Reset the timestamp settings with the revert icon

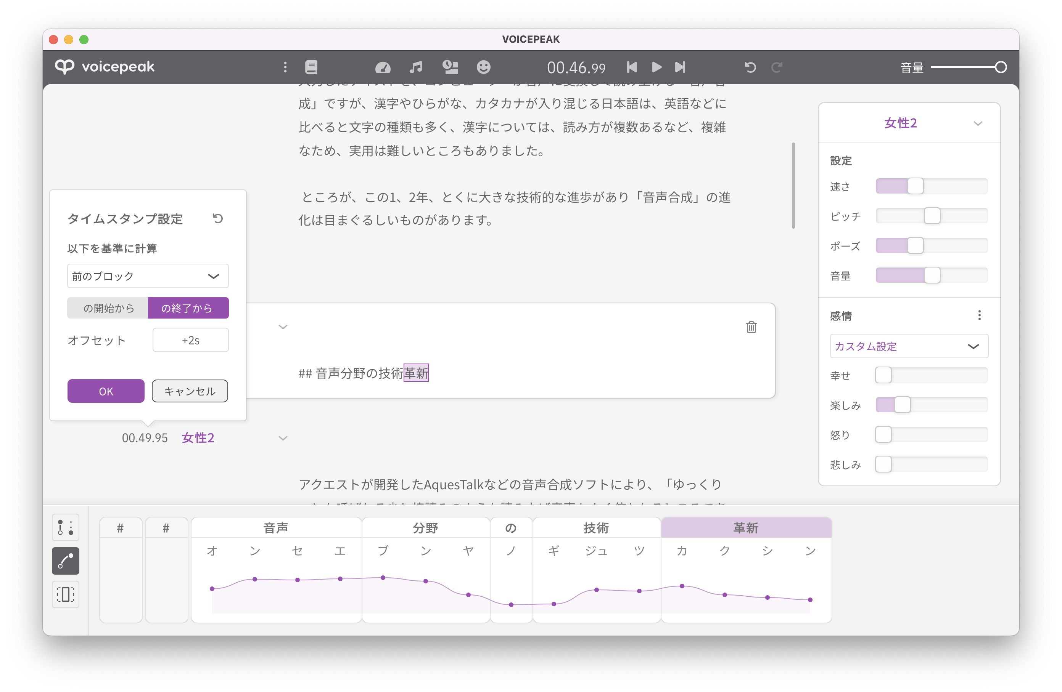[x=218, y=218]
